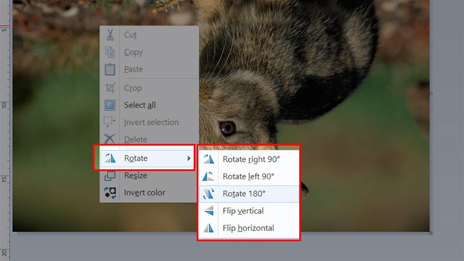Viewport: 464px width, 261px height.
Task: Click the Rotate 180° icon
Action: tap(209, 194)
